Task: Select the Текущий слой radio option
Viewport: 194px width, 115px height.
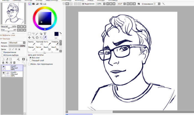Action: (x=30, y=60)
